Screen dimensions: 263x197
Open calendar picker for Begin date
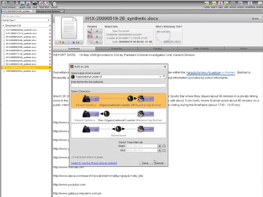click(x=164, y=146)
